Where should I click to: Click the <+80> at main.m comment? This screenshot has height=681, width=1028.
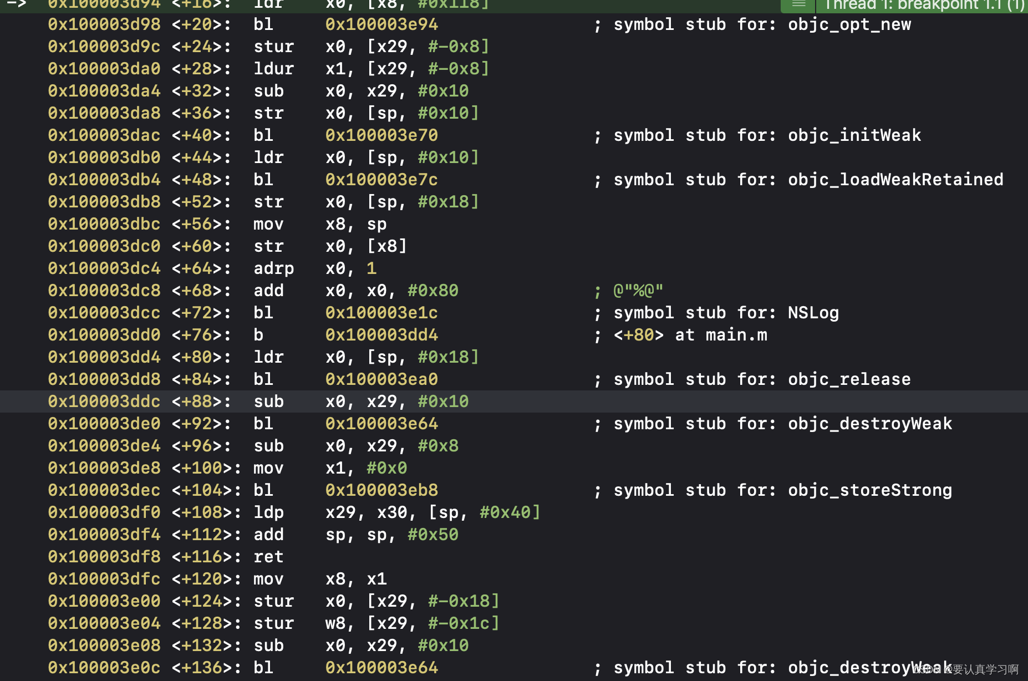coord(680,335)
